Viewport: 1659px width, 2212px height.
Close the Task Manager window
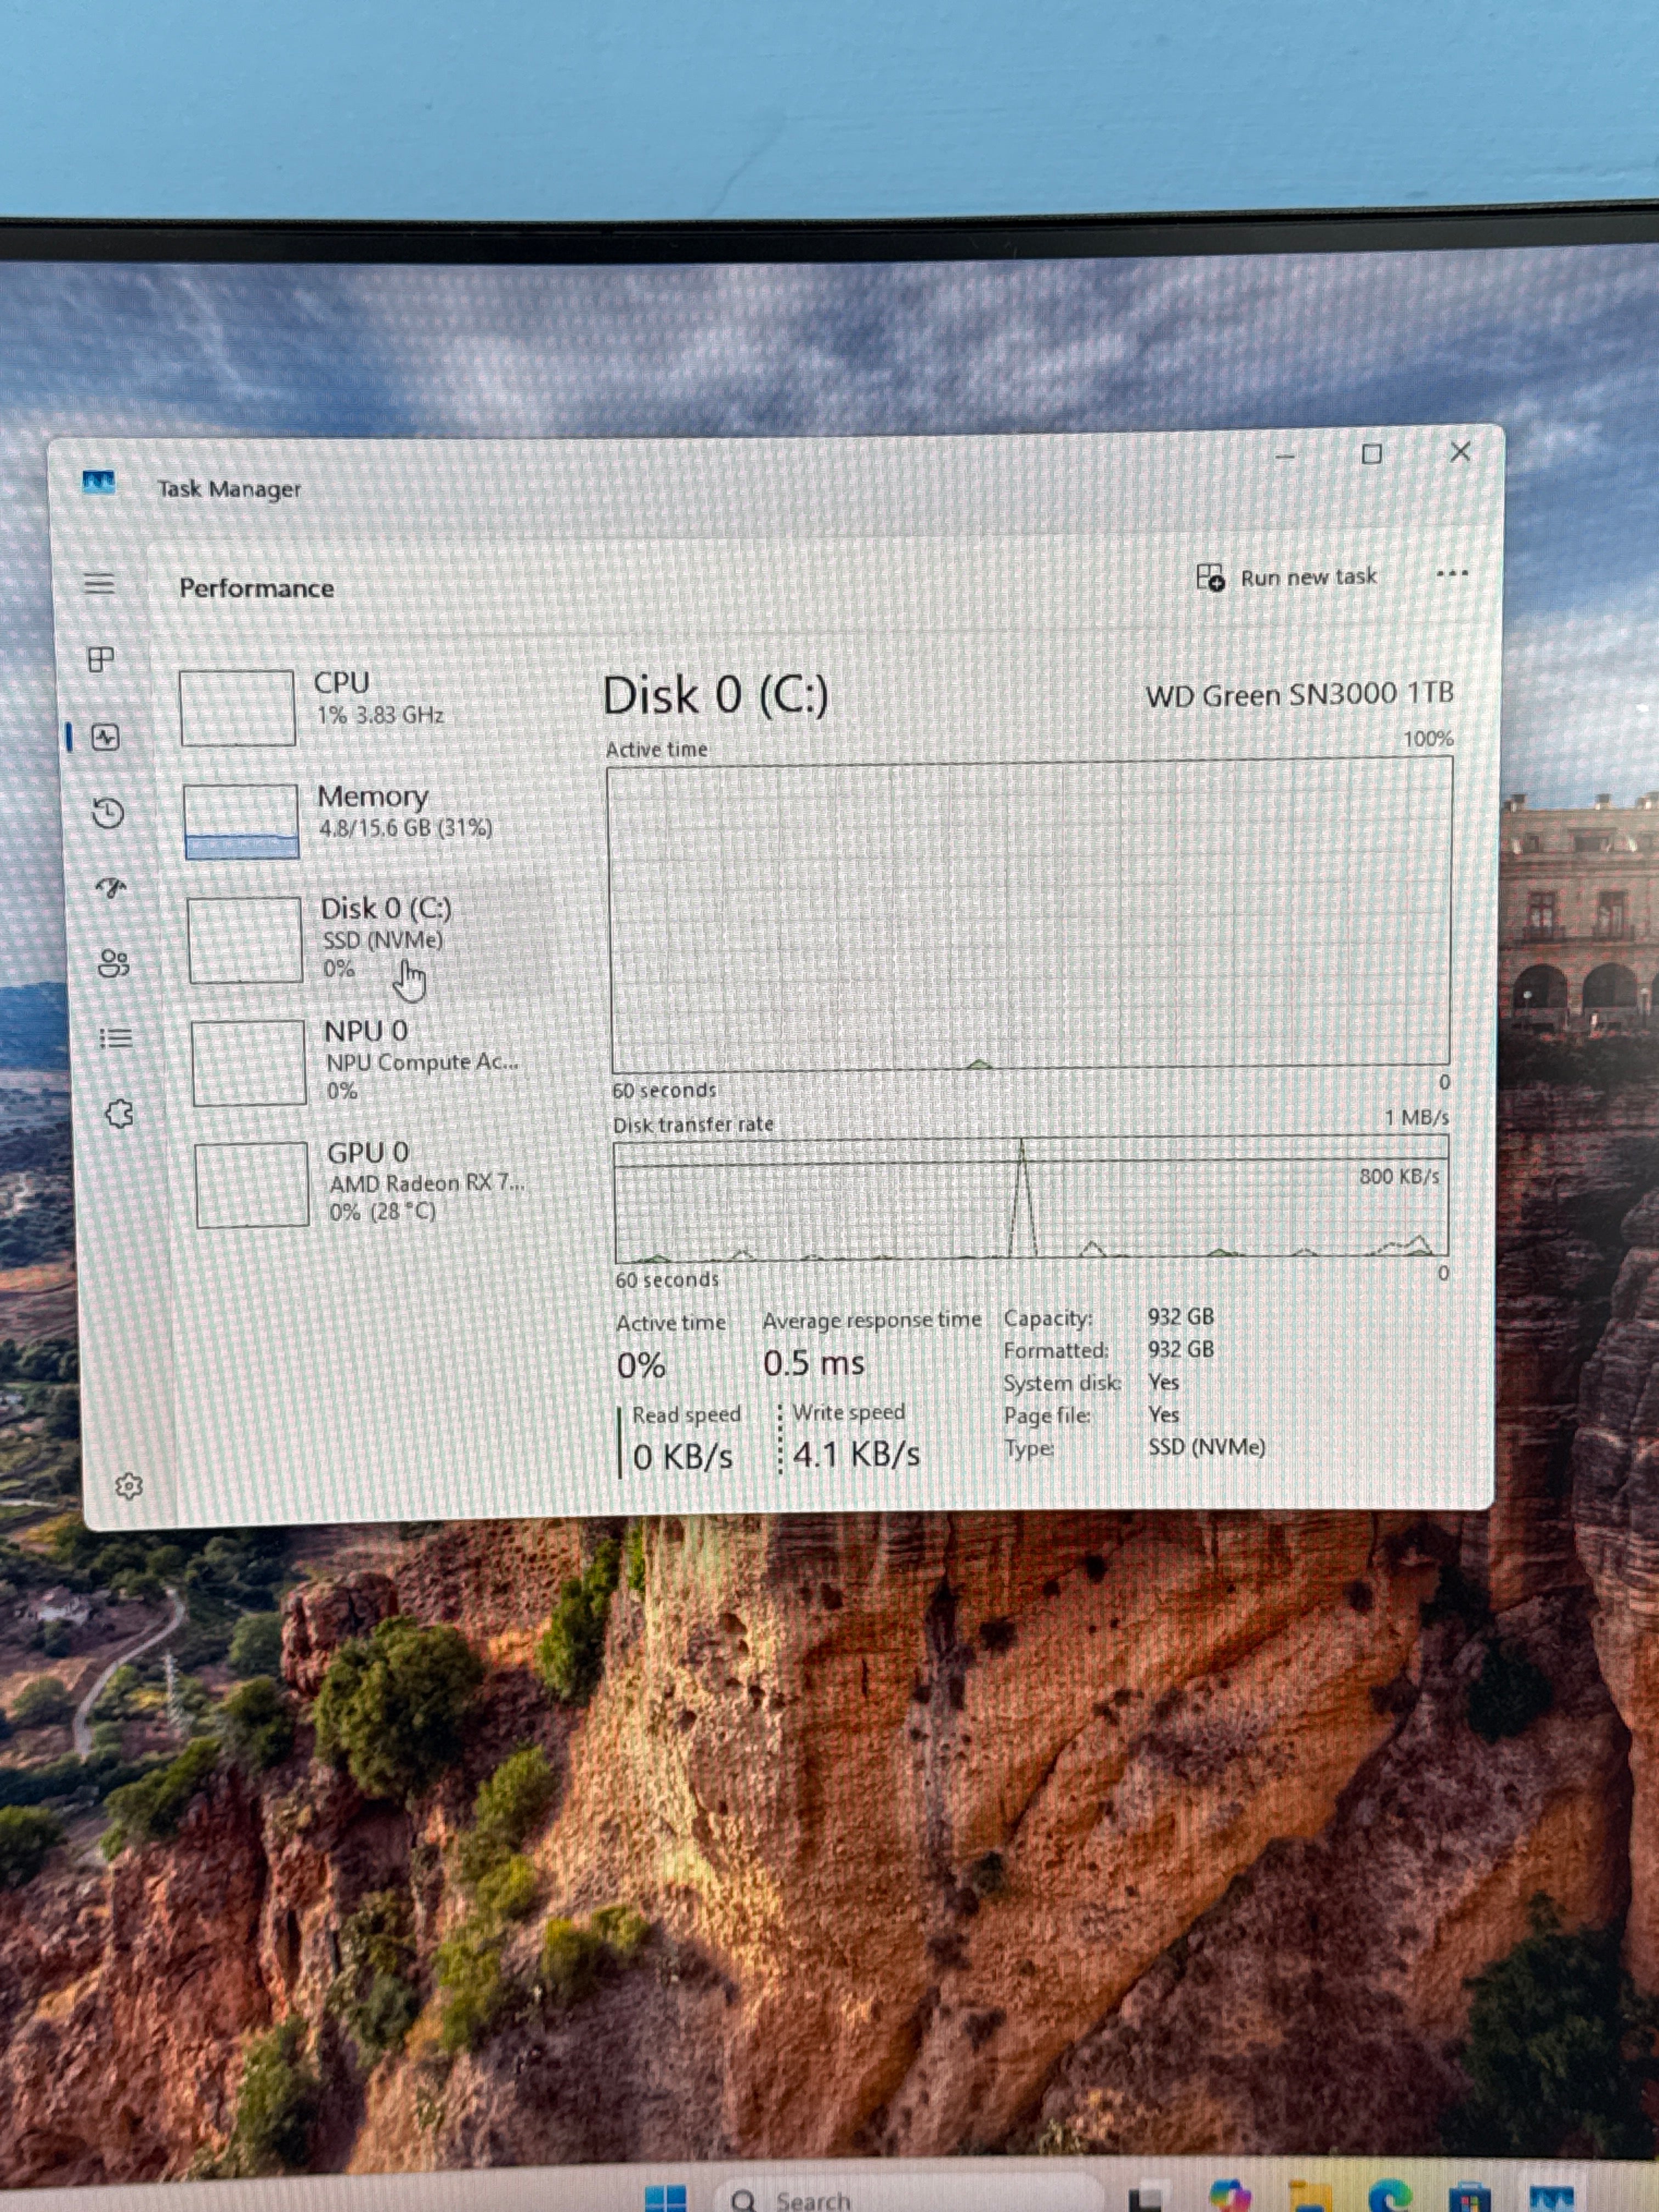click(1460, 452)
